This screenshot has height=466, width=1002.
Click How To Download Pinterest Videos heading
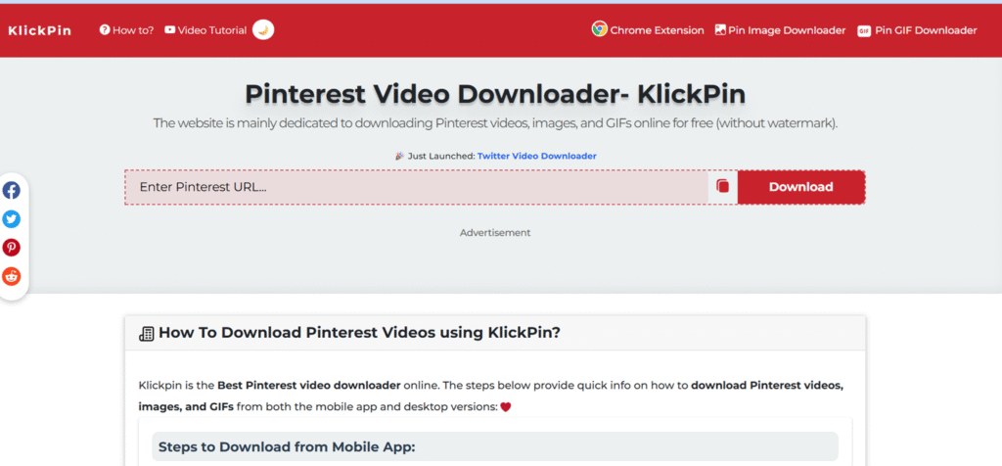coord(359,333)
